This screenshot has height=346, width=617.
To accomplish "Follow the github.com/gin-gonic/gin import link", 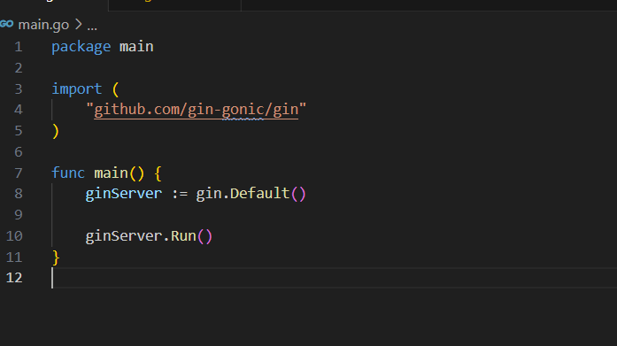I will coord(196,110).
